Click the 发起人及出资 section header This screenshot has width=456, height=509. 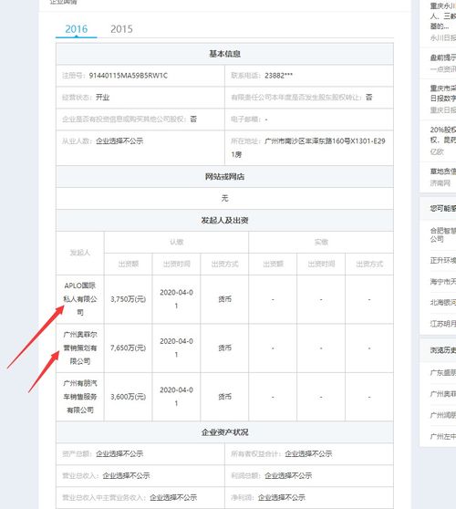(x=224, y=221)
